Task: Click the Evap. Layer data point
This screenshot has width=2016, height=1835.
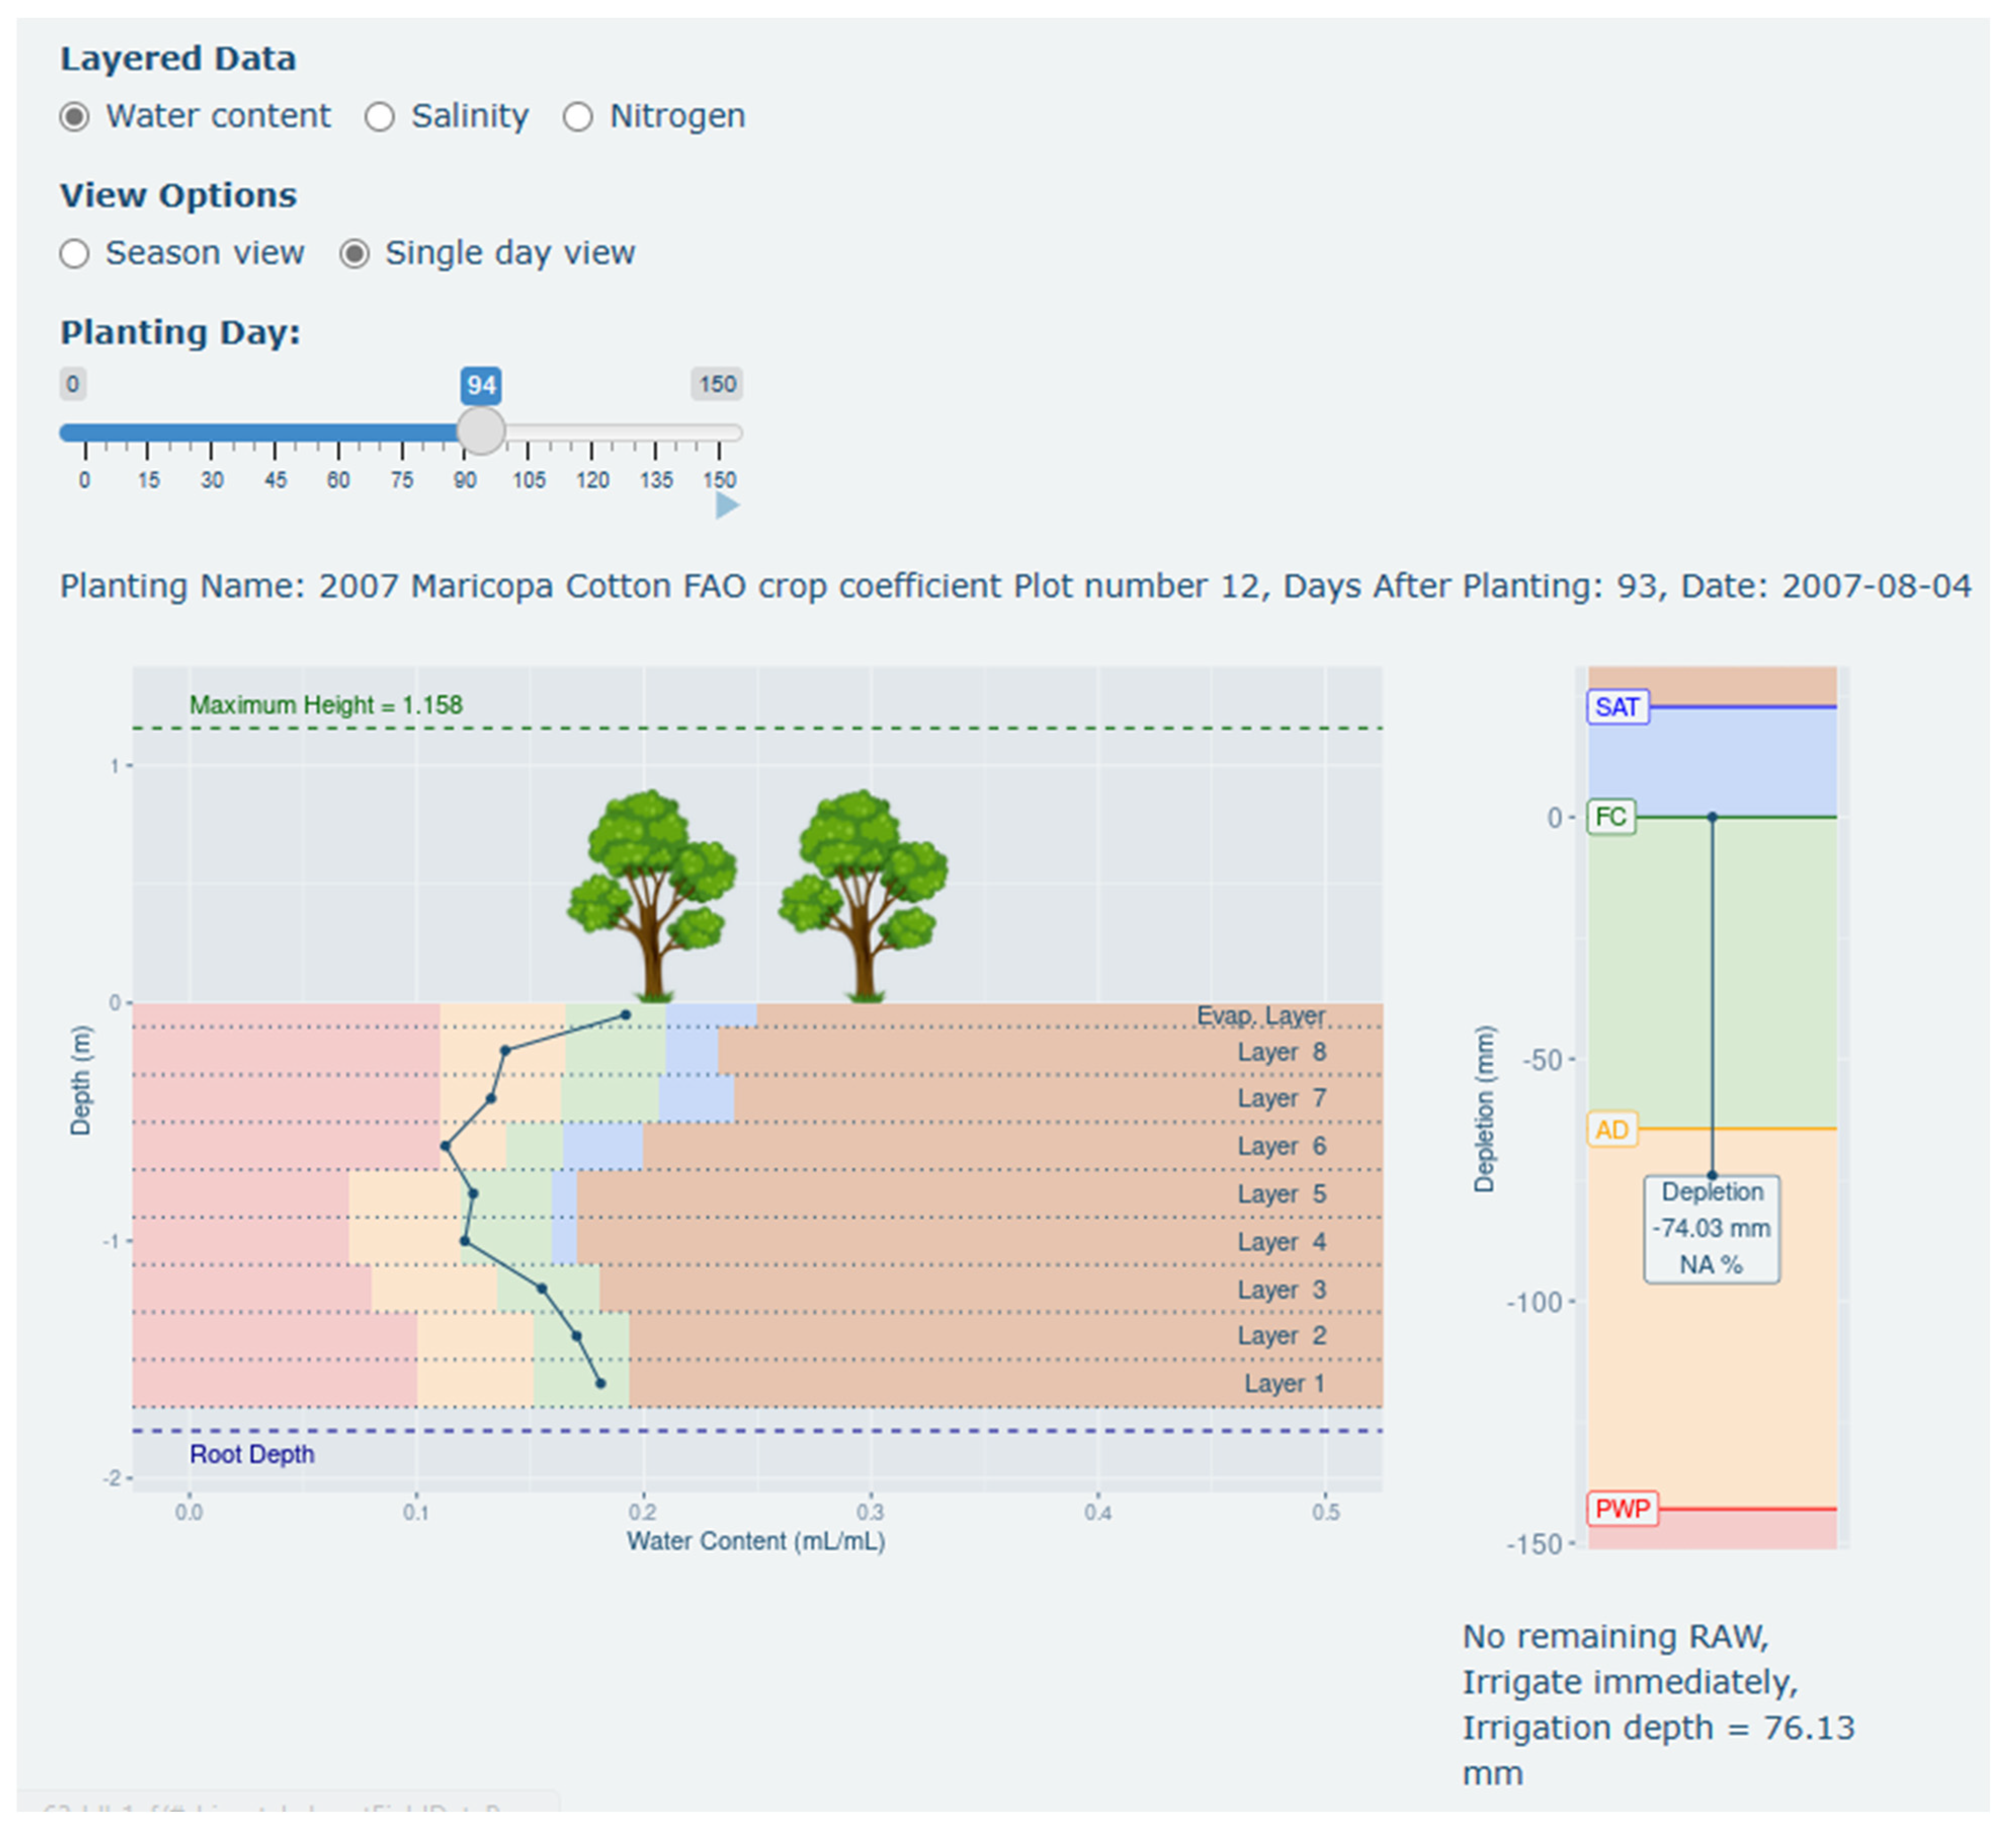Action: point(625,1015)
